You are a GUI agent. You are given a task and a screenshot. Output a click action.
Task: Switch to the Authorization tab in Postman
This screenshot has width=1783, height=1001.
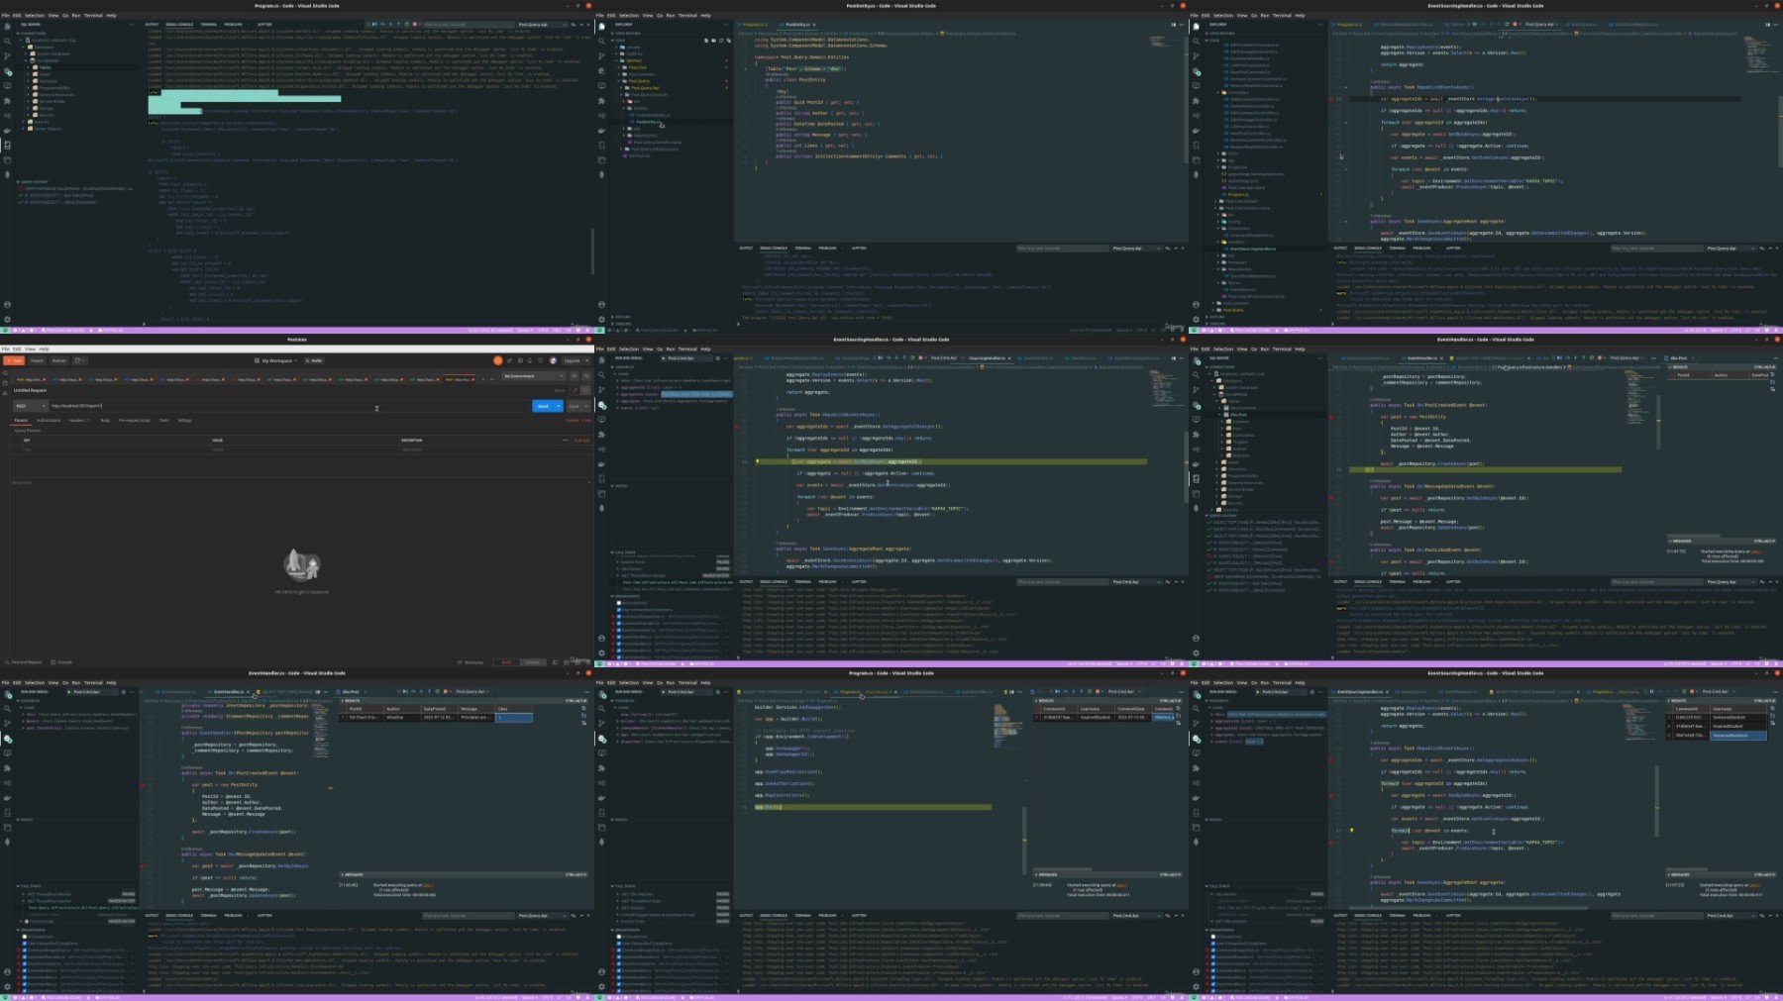pyautogui.click(x=49, y=420)
